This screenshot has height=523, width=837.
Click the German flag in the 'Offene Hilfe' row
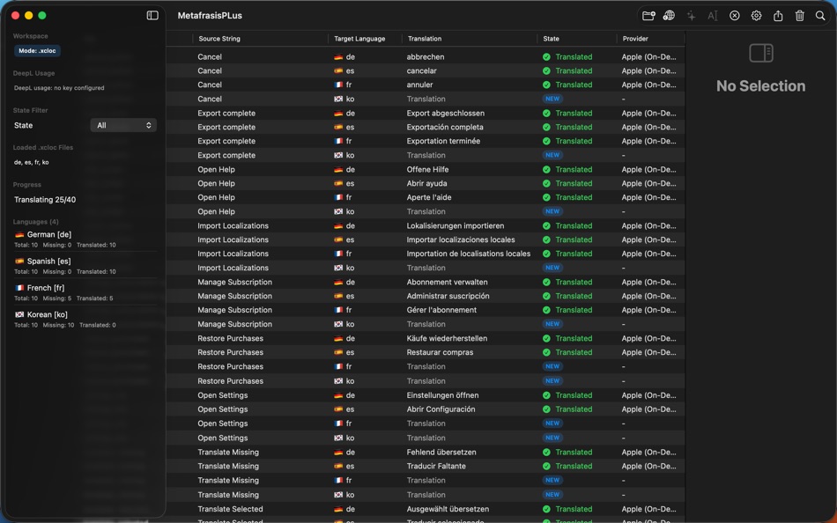coord(338,169)
